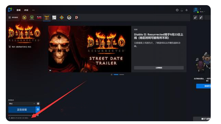Open the 商城 (Shop) menu tab
The width and height of the screenshot is (221, 124).
(x=26, y=10)
